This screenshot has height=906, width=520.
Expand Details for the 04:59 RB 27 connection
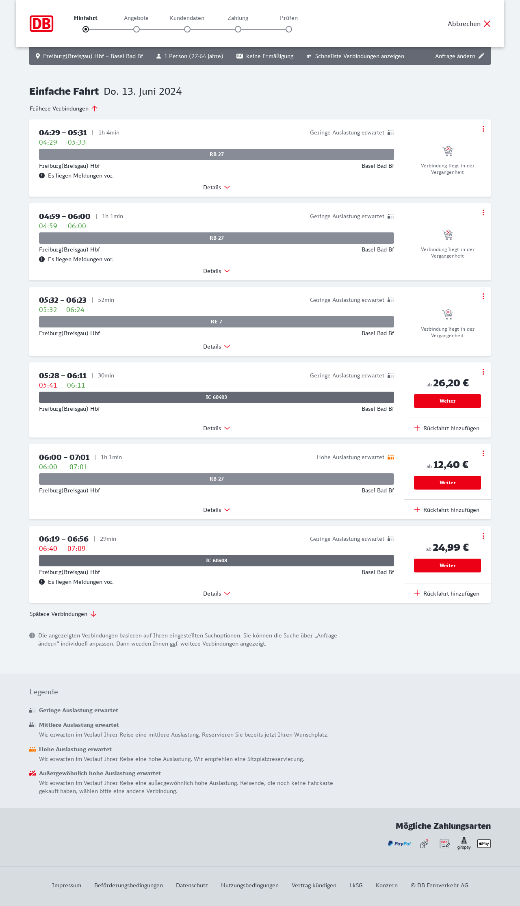(216, 271)
